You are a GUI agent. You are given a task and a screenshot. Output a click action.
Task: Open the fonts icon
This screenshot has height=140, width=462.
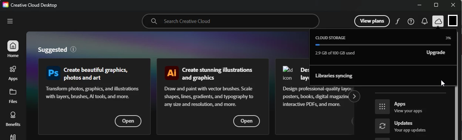pyautogui.click(x=398, y=21)
